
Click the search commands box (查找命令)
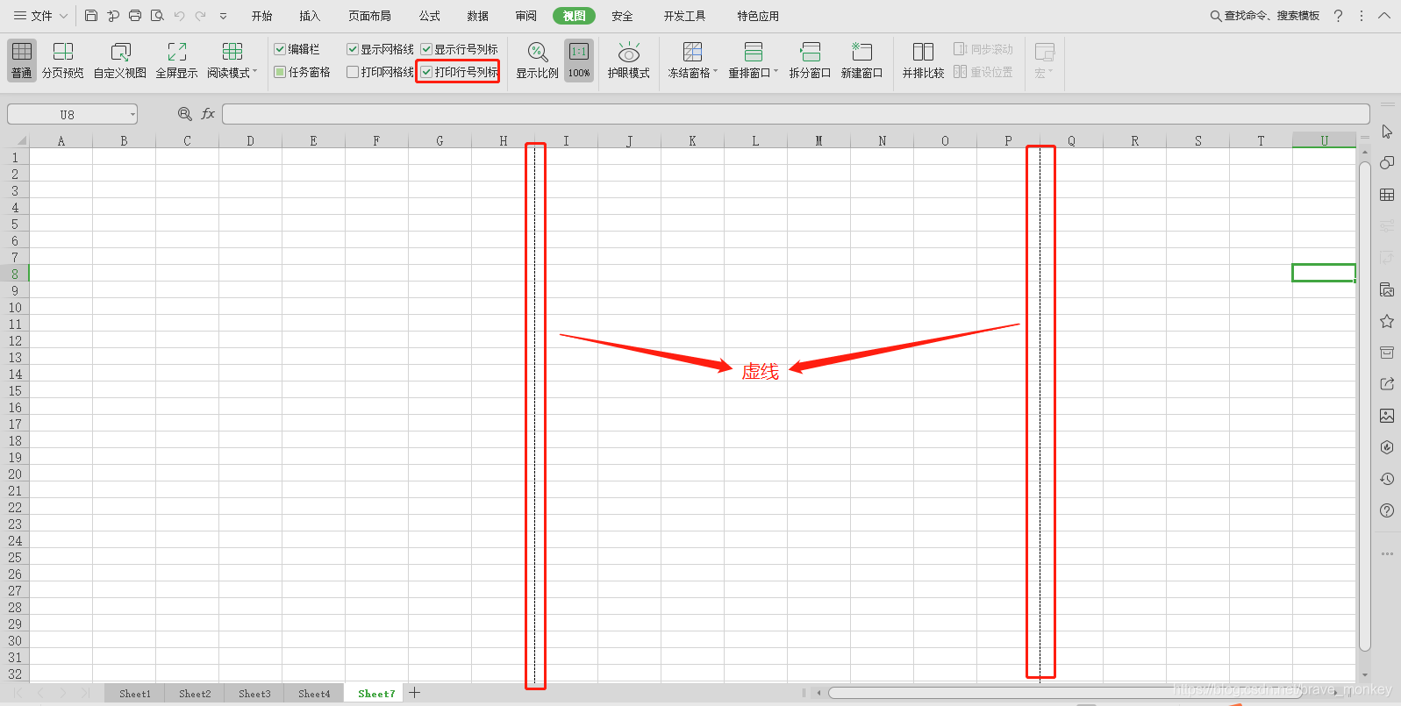pos(1264,16)
